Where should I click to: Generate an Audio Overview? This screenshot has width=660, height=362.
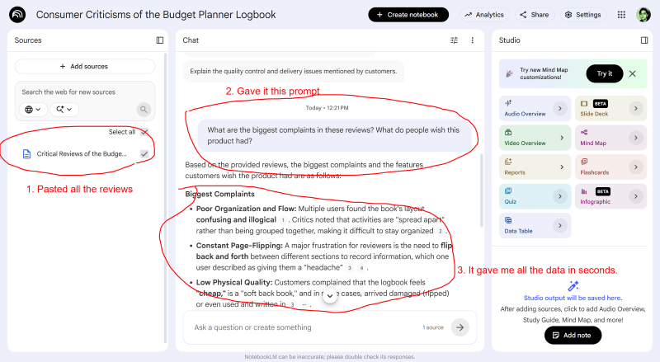point(535,109)
